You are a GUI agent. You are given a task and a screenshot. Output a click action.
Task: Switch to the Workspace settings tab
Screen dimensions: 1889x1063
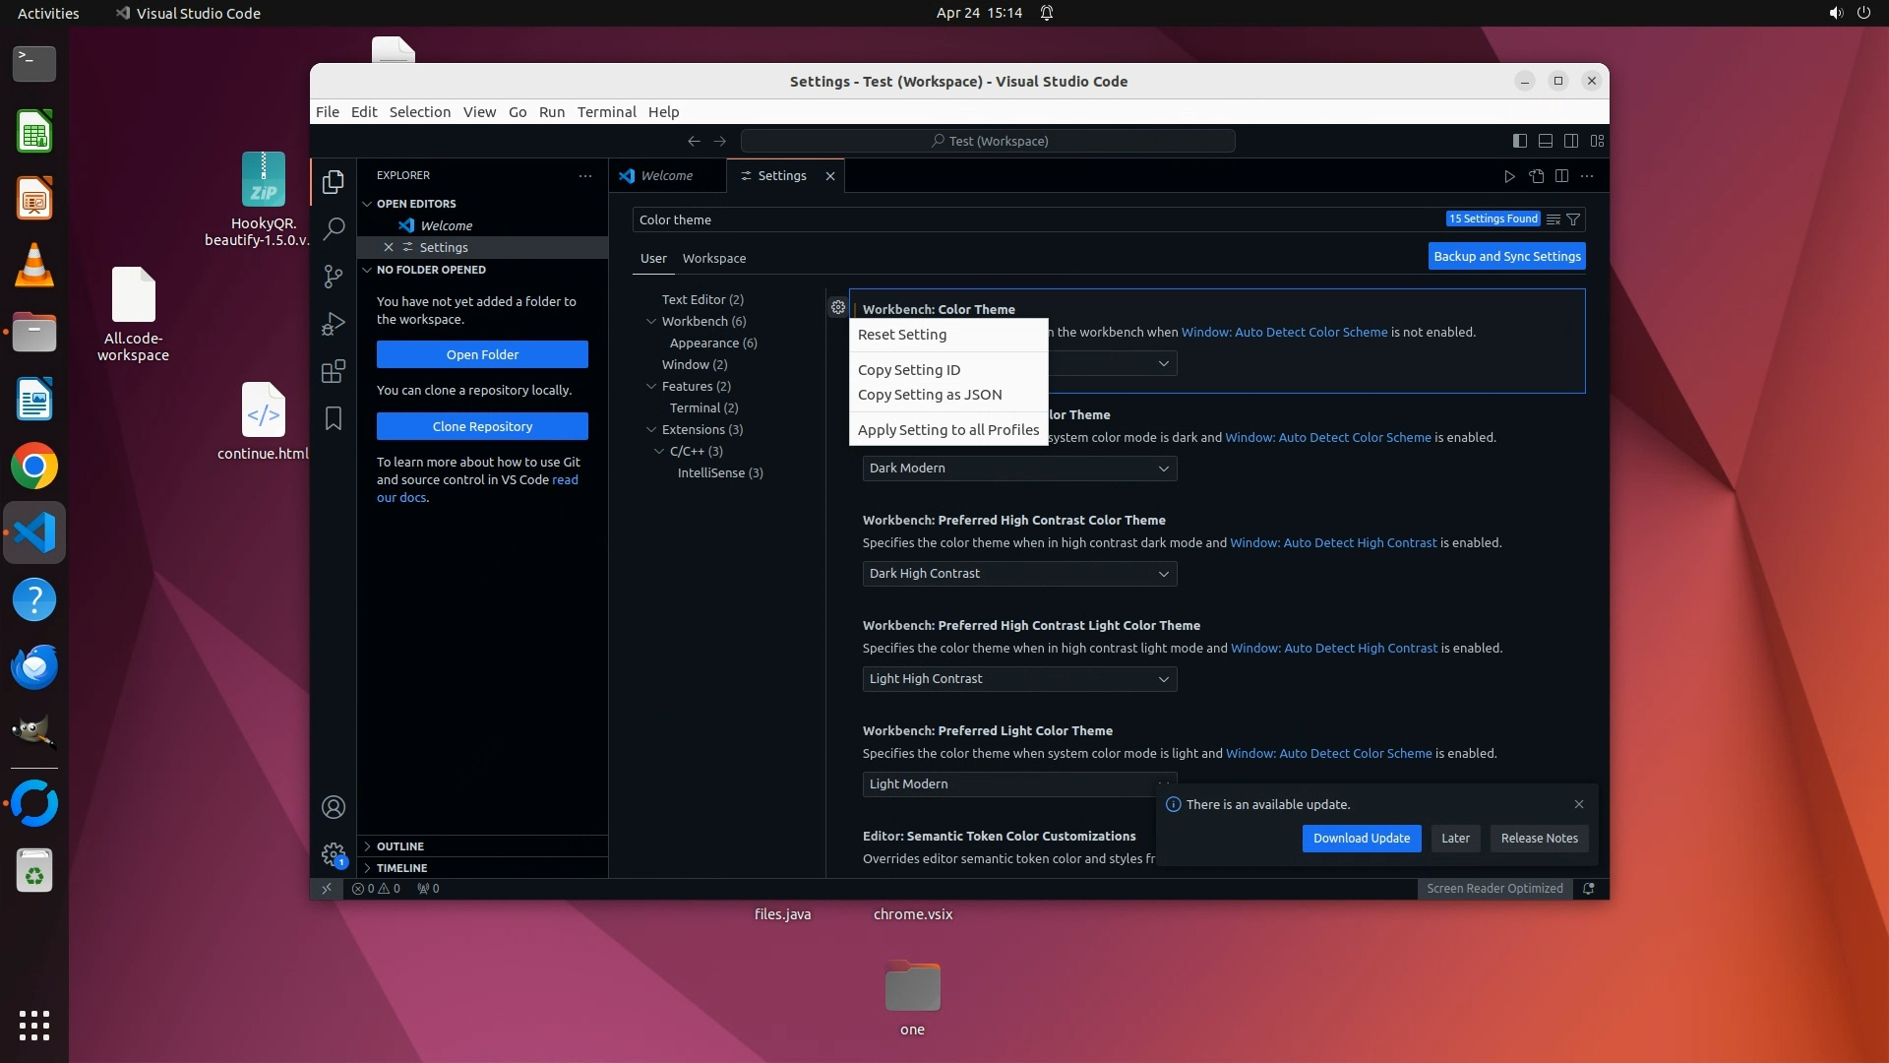(x=713, y=259)
